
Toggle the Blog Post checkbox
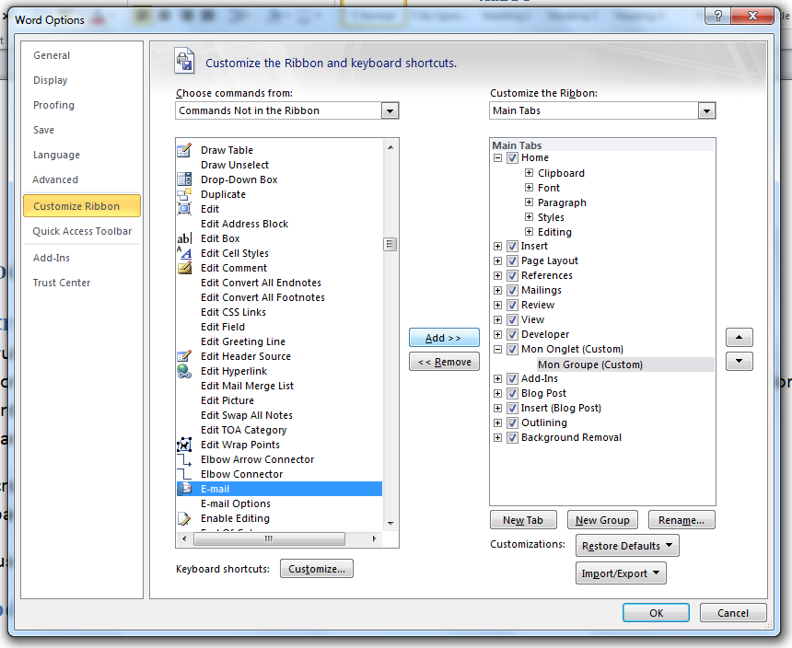coord(512,393)
